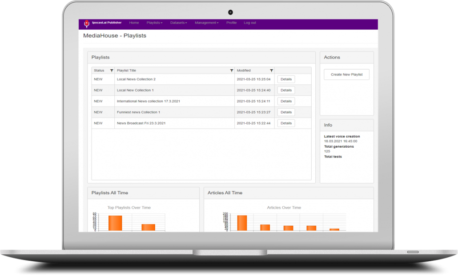This screenshot has width=458, height=275.
Task: Click the ipocast.ai Publisher logo icon
Action: [87, 24]
